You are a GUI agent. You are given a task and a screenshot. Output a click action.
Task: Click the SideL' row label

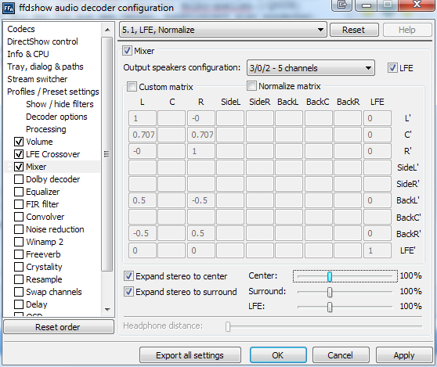408,167
